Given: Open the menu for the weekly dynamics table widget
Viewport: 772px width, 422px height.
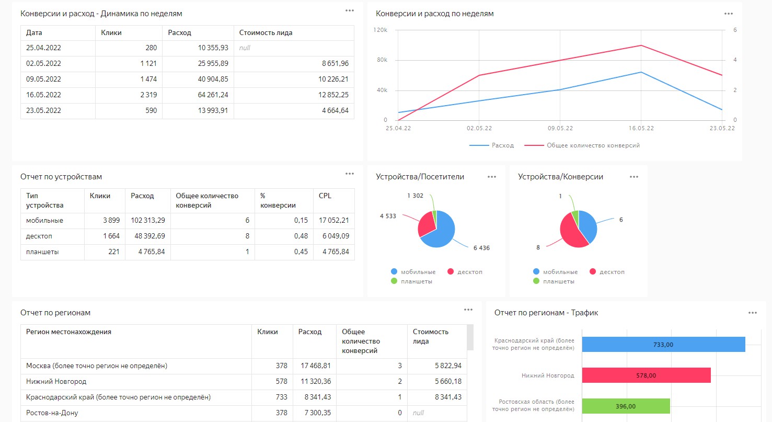Looking at the screenshot, I should (350, 10).
